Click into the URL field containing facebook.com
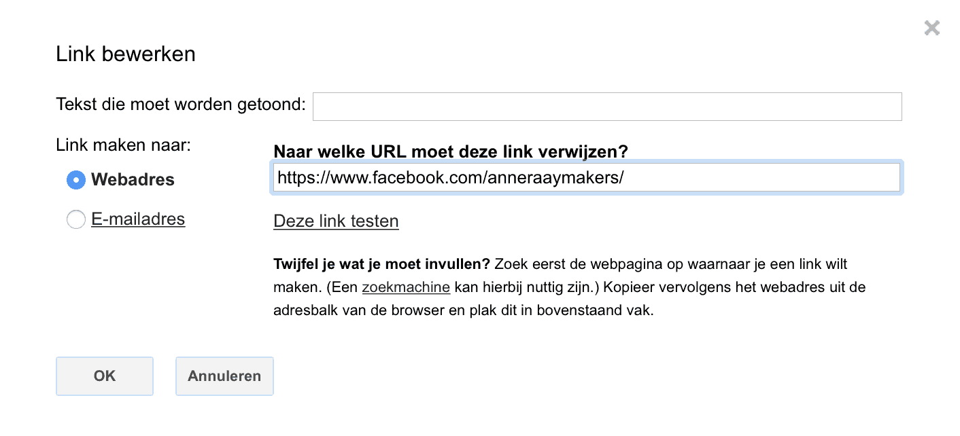The width and height of the screenshot is (960, 436). click(586, 178)
